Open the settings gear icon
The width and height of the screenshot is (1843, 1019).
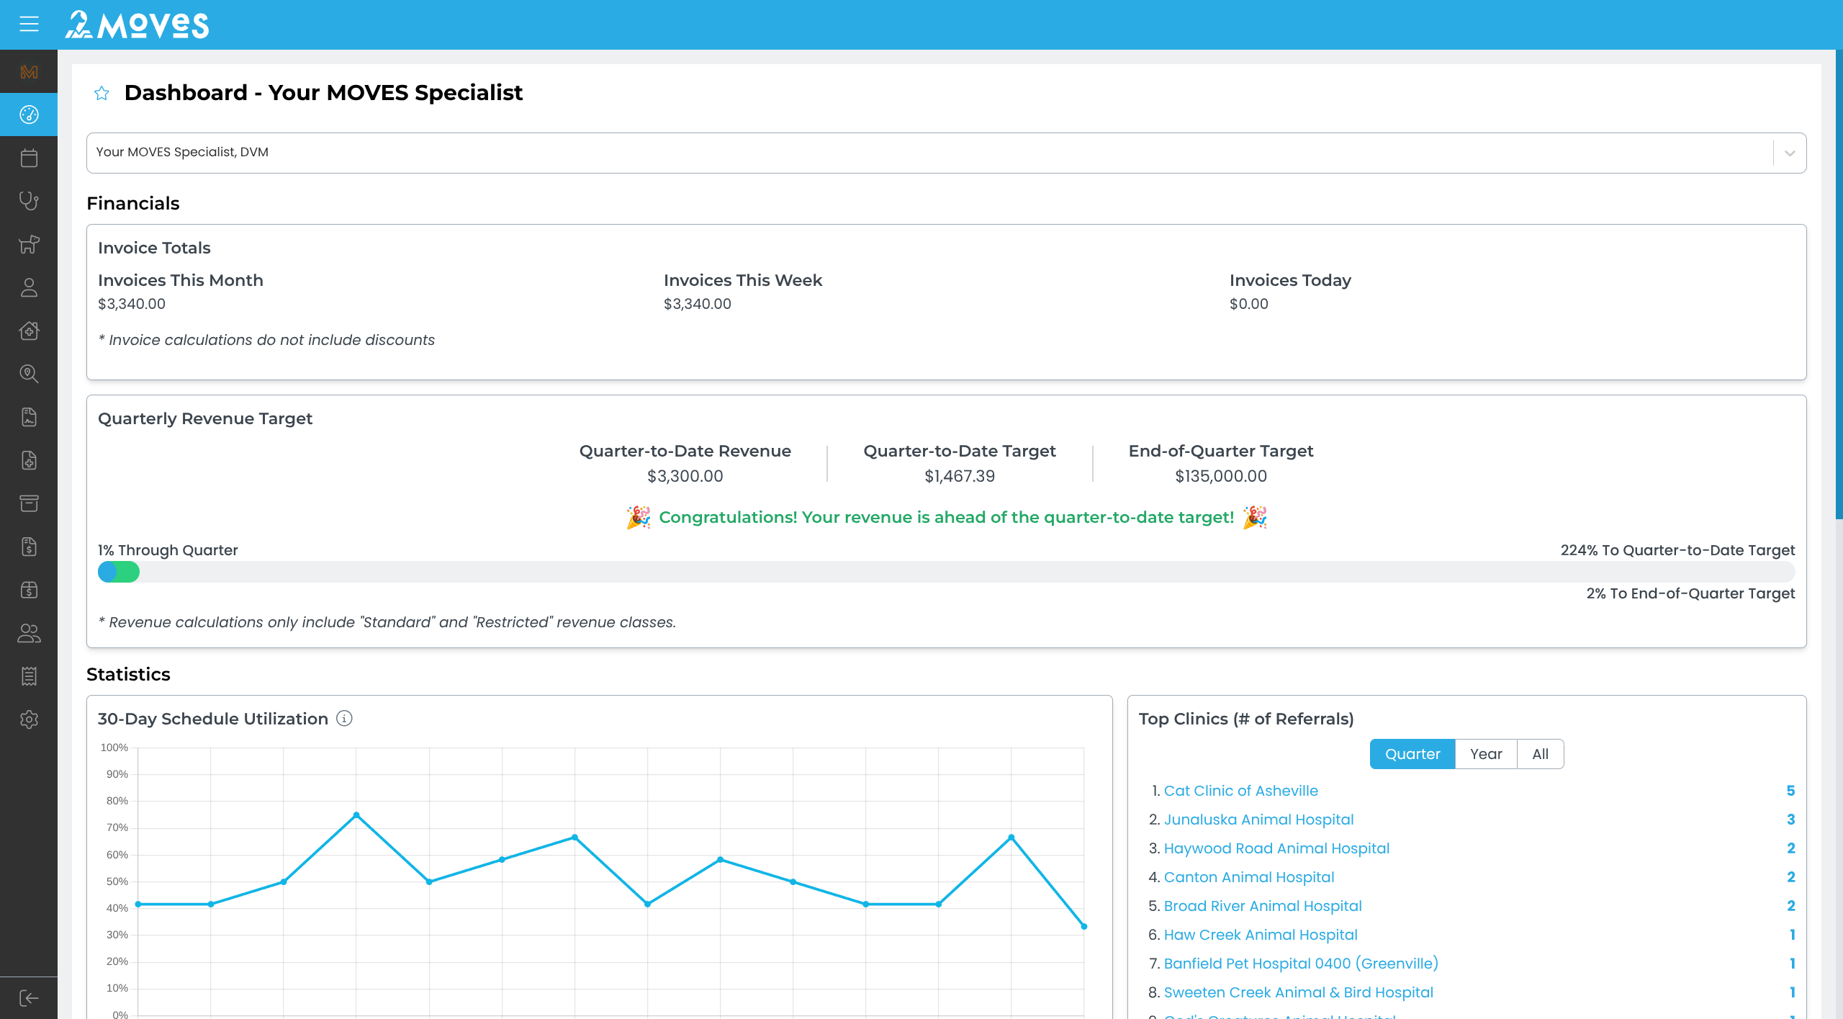tap(29, 719)
